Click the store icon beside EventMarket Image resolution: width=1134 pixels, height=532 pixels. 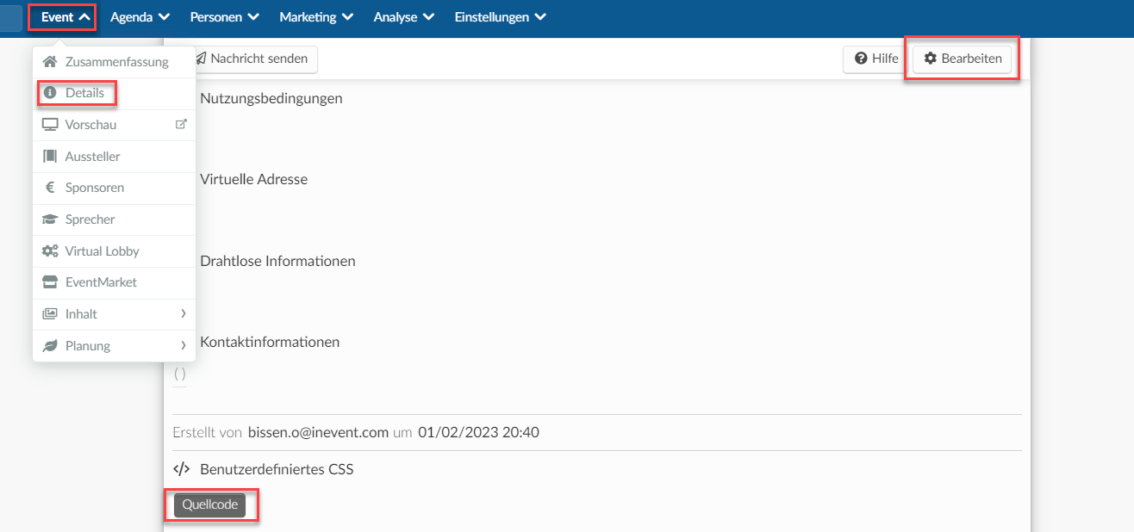point(50,282)
